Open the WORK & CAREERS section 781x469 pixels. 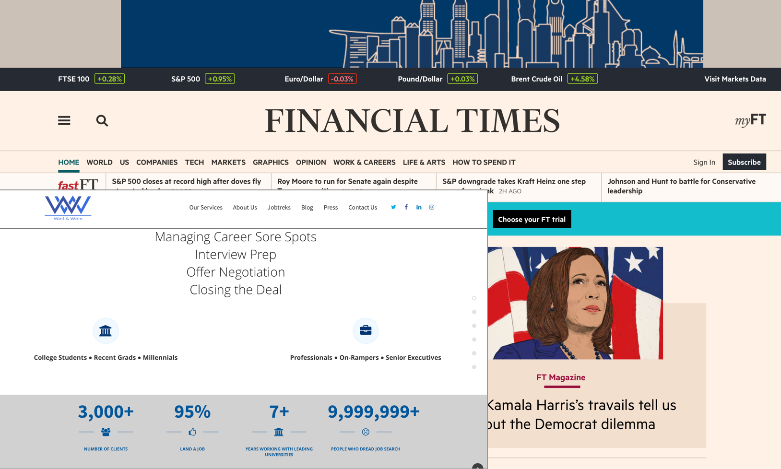pos(365,162)
